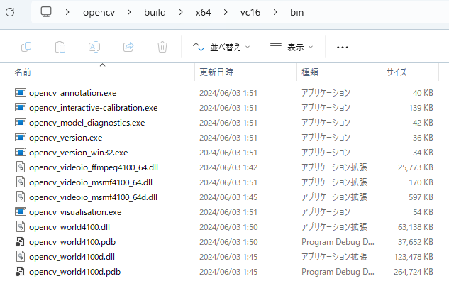Image resolution: width=449 pixels, height=286 pixels.
Task: Click icon of opencv_annotation.exe
Action: coord(21,92)
